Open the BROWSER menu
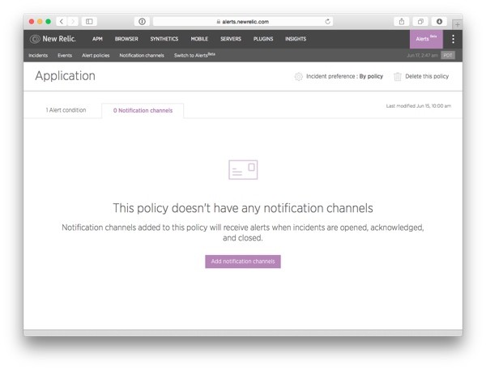The image size is (486, 370). click(126, 39)
